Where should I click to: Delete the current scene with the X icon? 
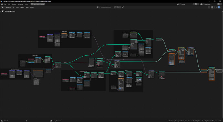click(198, 4)
